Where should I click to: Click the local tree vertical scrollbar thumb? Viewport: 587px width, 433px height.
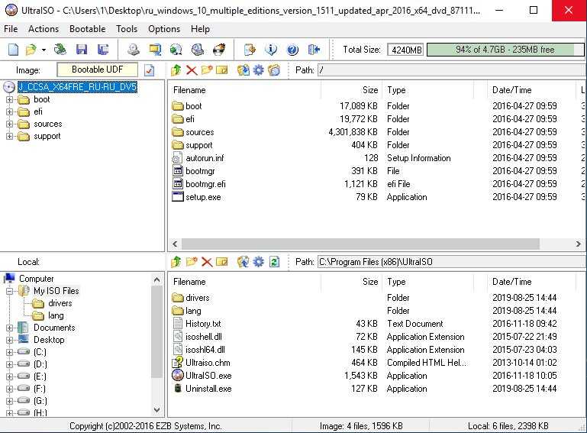pos(156,331)
